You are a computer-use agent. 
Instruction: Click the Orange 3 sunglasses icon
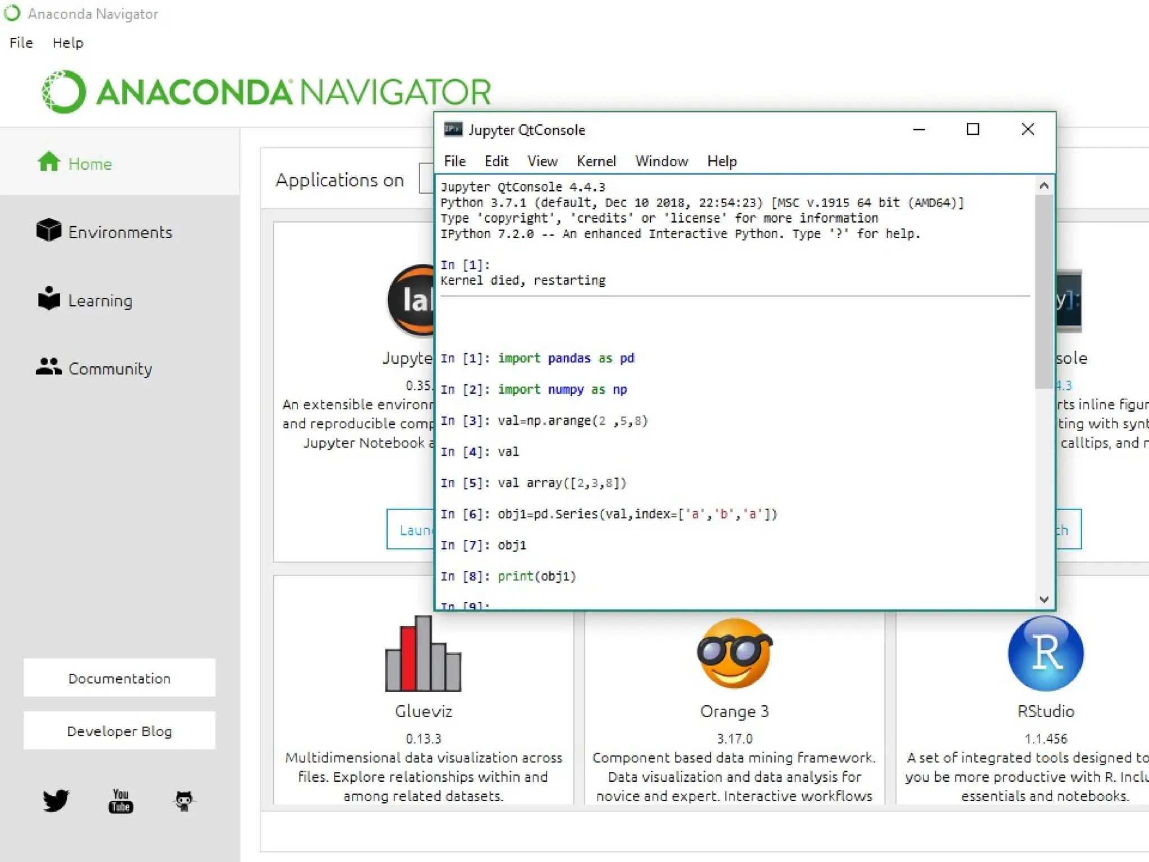tap(734, 653)
